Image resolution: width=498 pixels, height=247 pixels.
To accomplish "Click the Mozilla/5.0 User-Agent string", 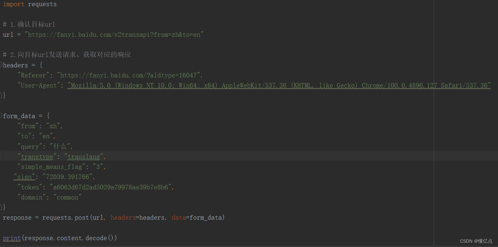I will click(x=279, y=85).
